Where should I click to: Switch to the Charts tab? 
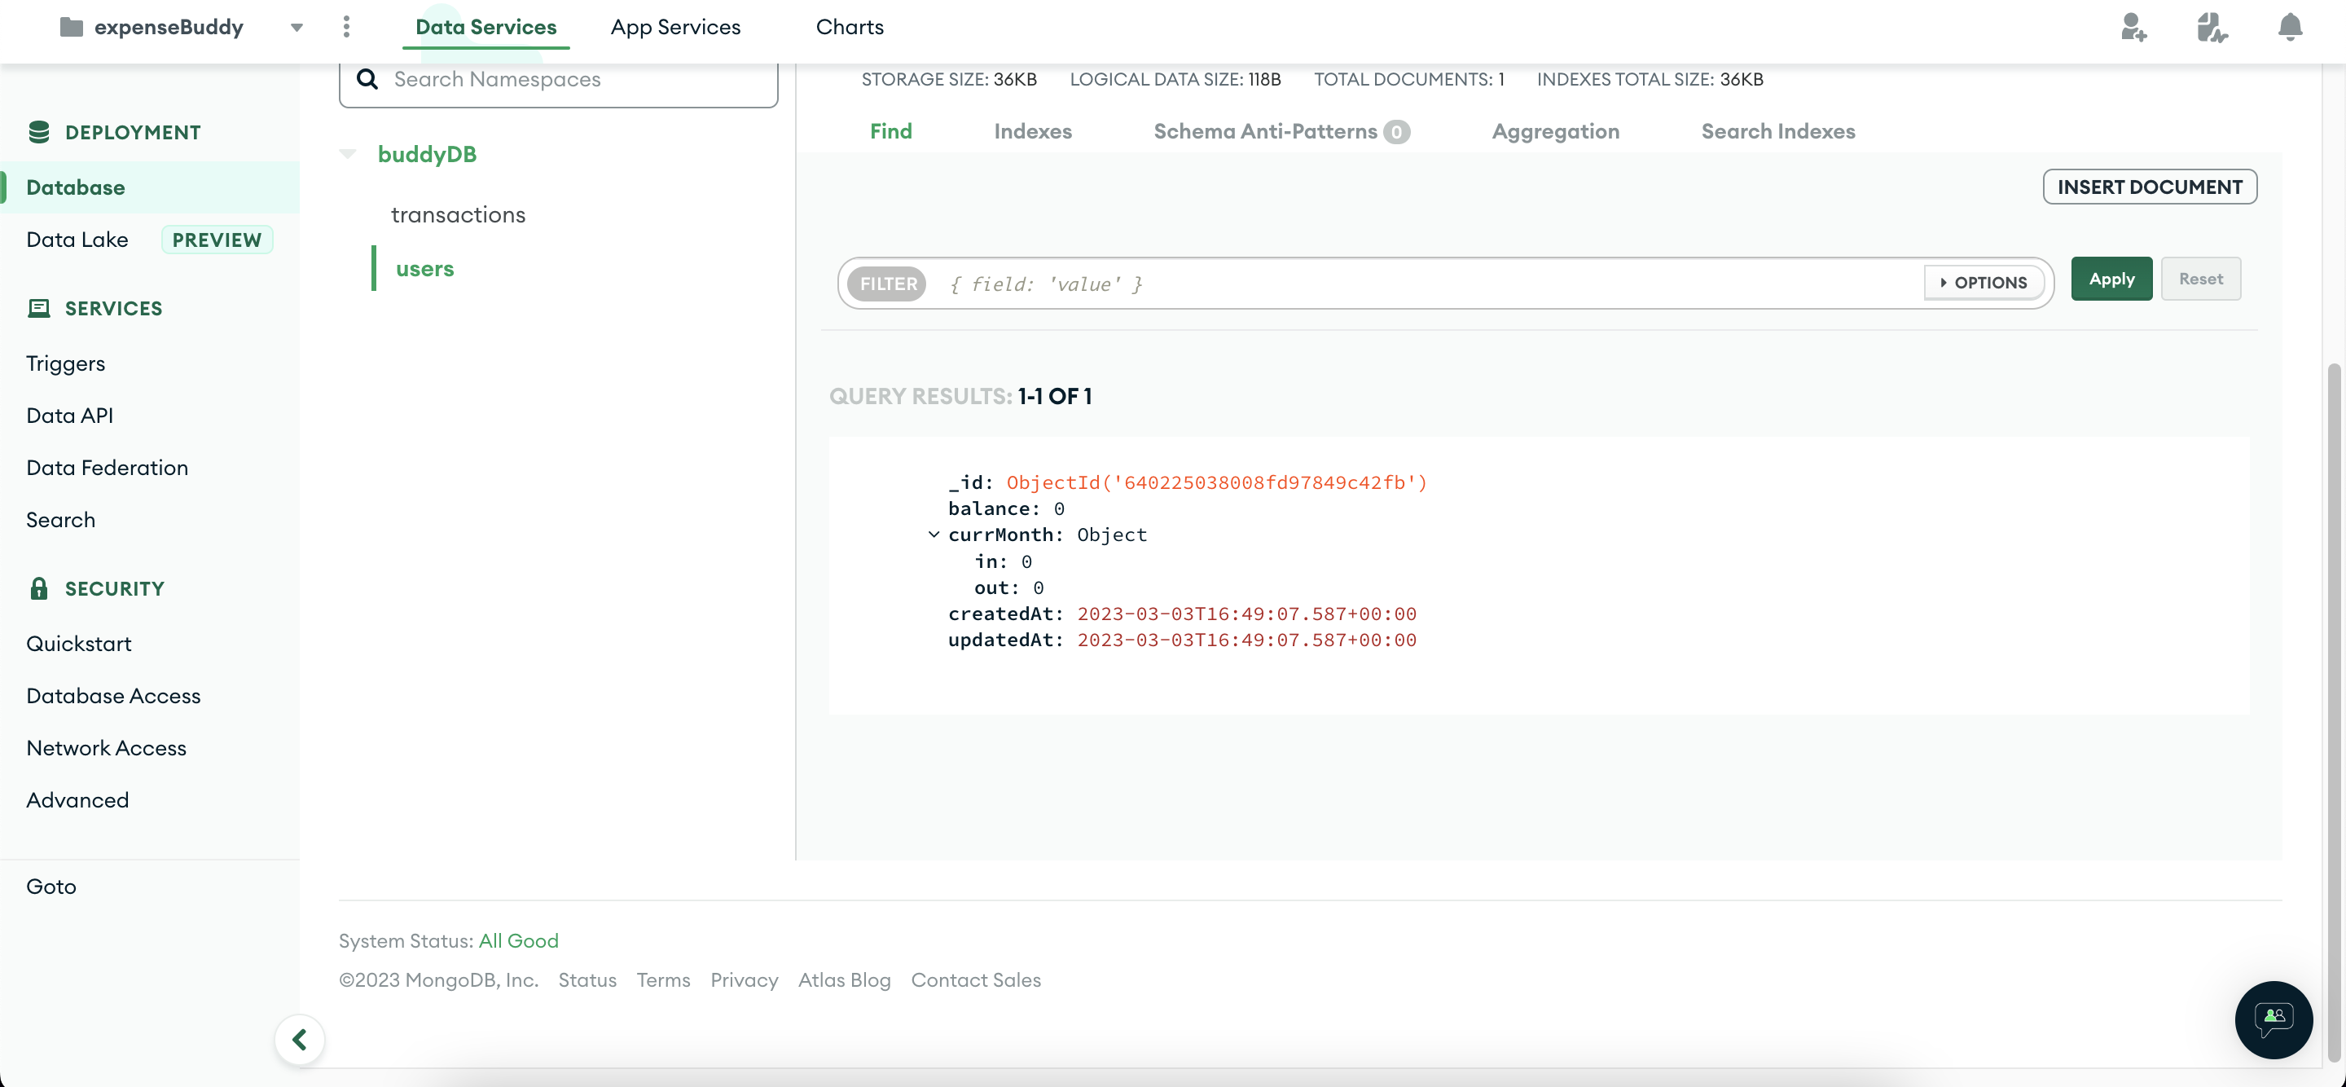pos(849,26)
